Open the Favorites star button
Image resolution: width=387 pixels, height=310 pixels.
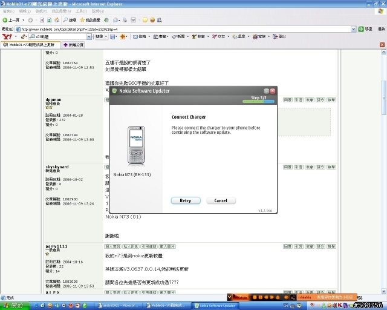pyautogui.click(x=90, y=20)
